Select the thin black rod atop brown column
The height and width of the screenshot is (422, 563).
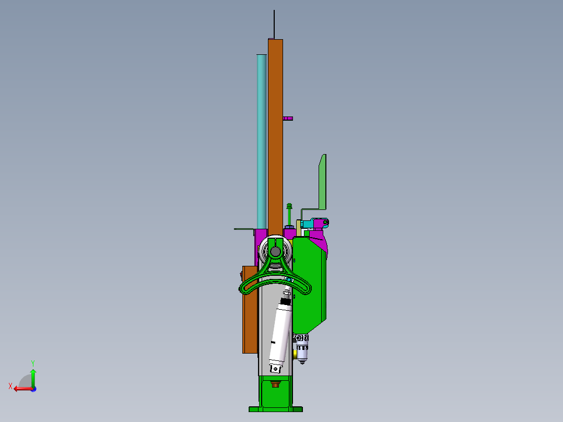[274, 25]
